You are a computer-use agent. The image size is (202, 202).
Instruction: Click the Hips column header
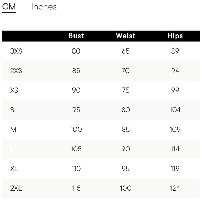coord(175,36)
